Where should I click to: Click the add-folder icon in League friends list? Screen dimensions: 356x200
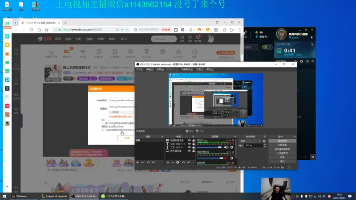[x=302, y=61]
